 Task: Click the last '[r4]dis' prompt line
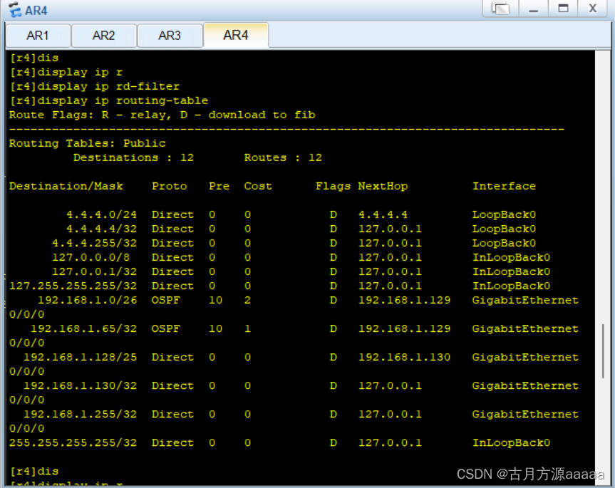pyautogui.click(x=34, y=471)
